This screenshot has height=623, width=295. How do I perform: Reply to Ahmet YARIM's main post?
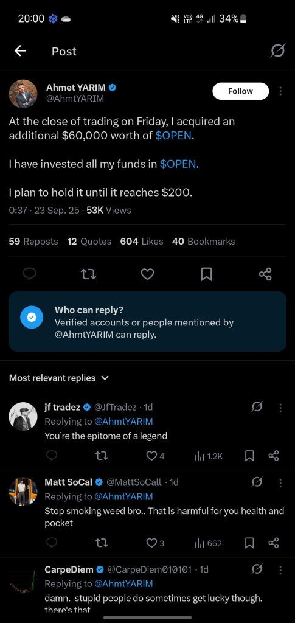(x=30, y=274)
